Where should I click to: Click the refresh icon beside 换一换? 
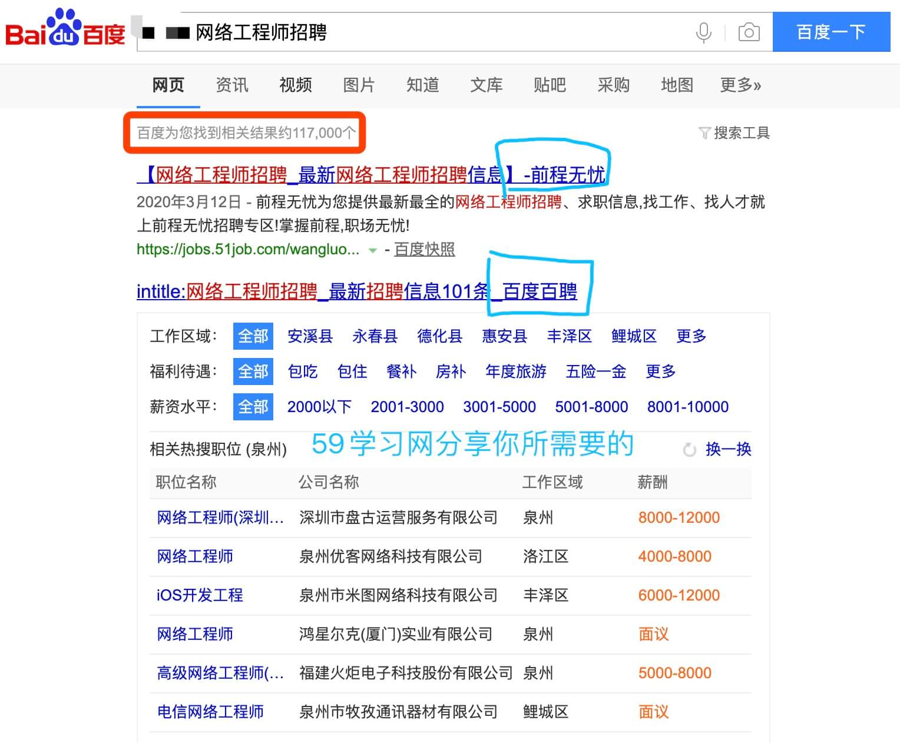coord(689,450)
